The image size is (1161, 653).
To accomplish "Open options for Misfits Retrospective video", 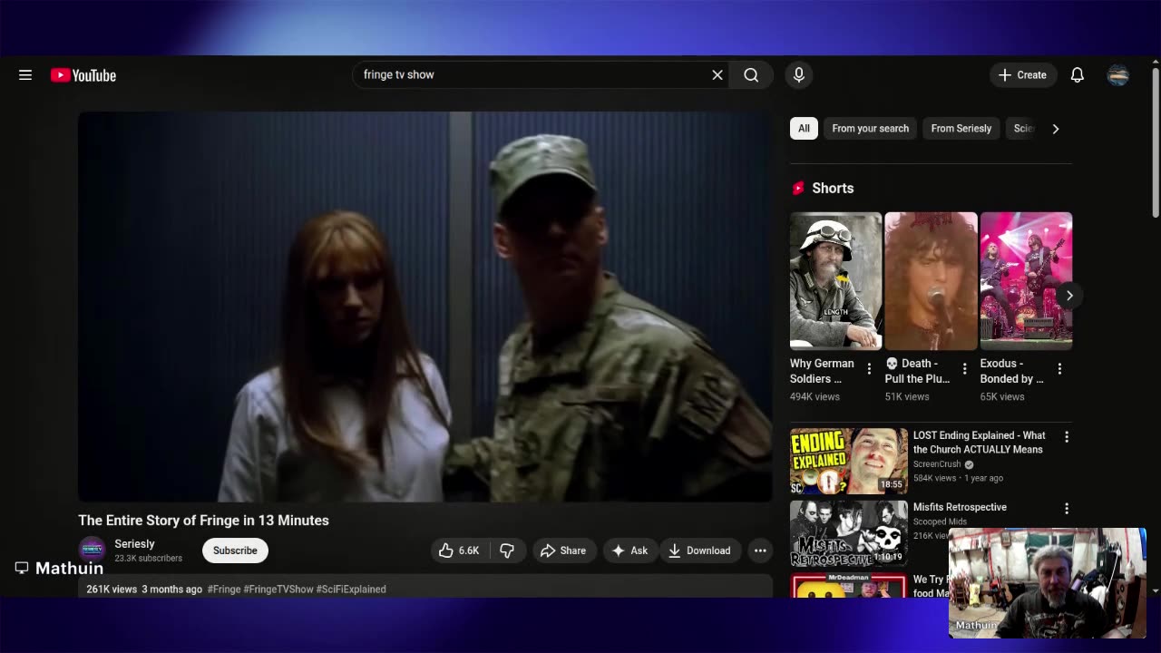I will [1067, 509].
